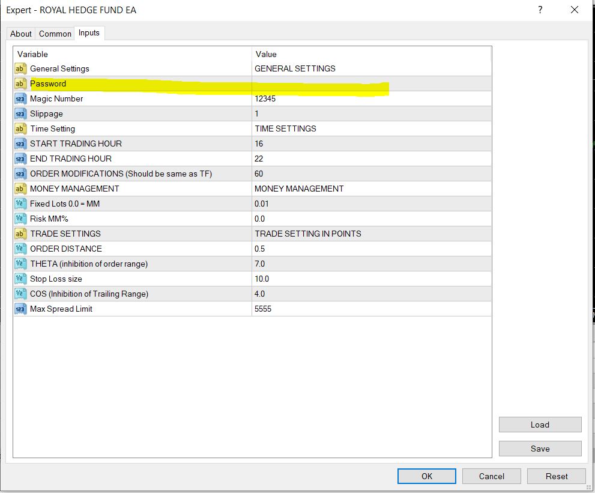Screen dimensions: 595x493
Task: Click the decimal icon beside Stop Loss size
Action: click(x=20, y=279)
